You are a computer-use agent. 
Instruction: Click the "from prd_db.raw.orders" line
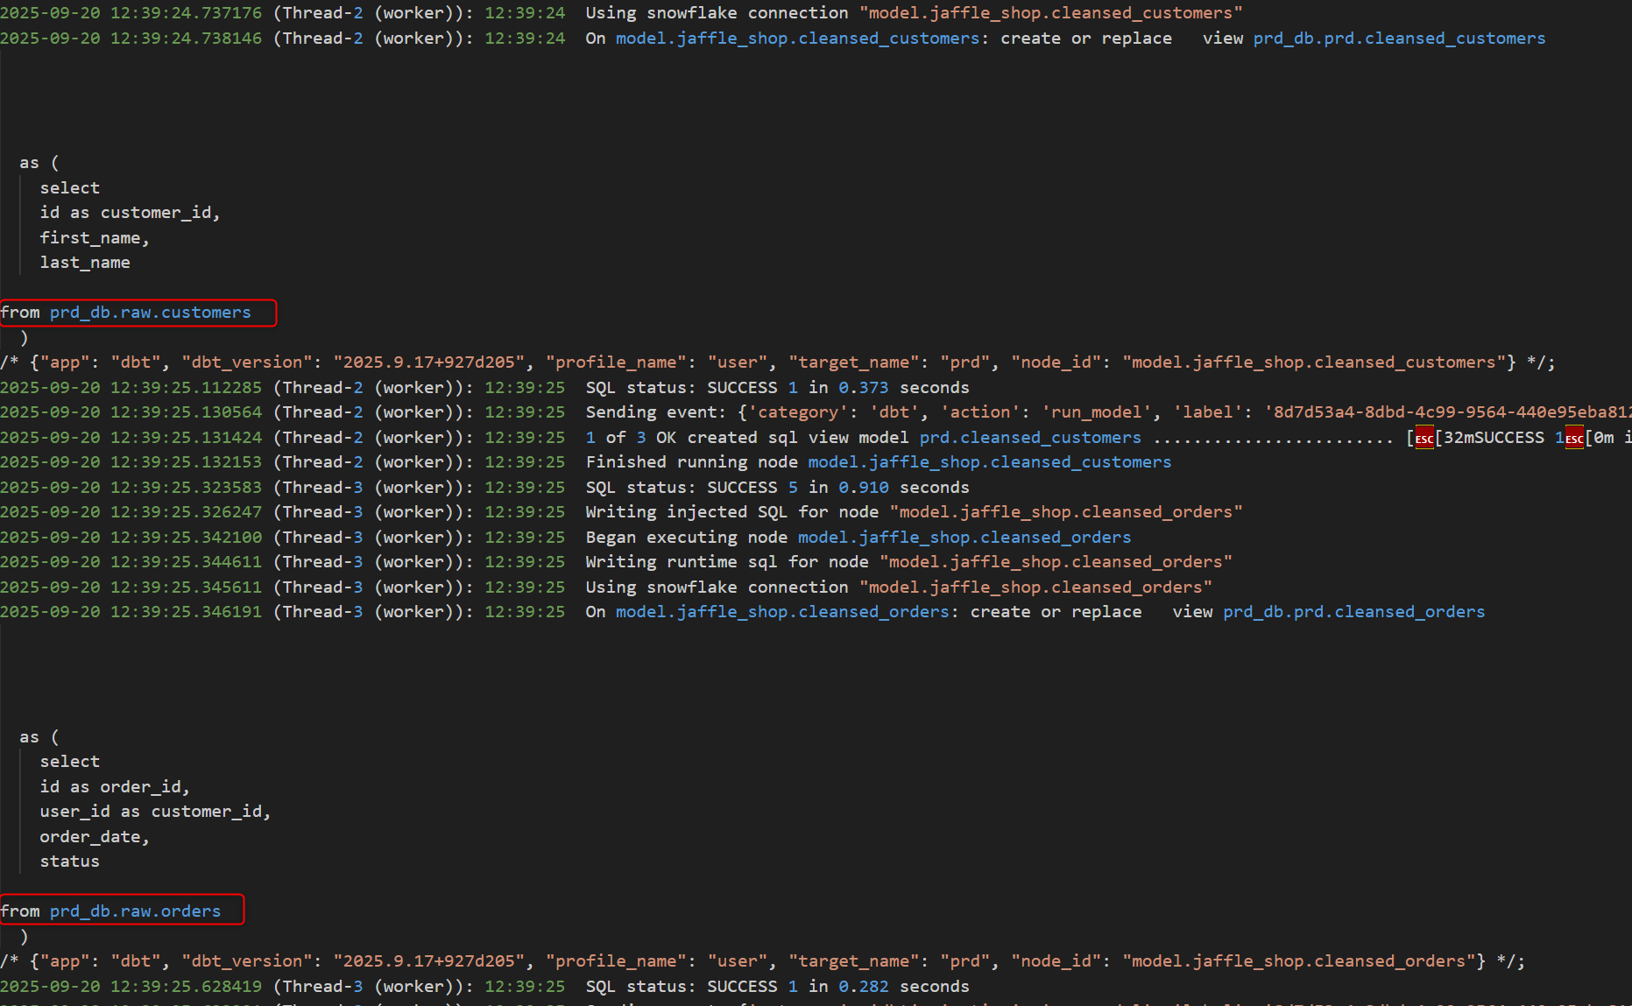(x=110, y=911)
